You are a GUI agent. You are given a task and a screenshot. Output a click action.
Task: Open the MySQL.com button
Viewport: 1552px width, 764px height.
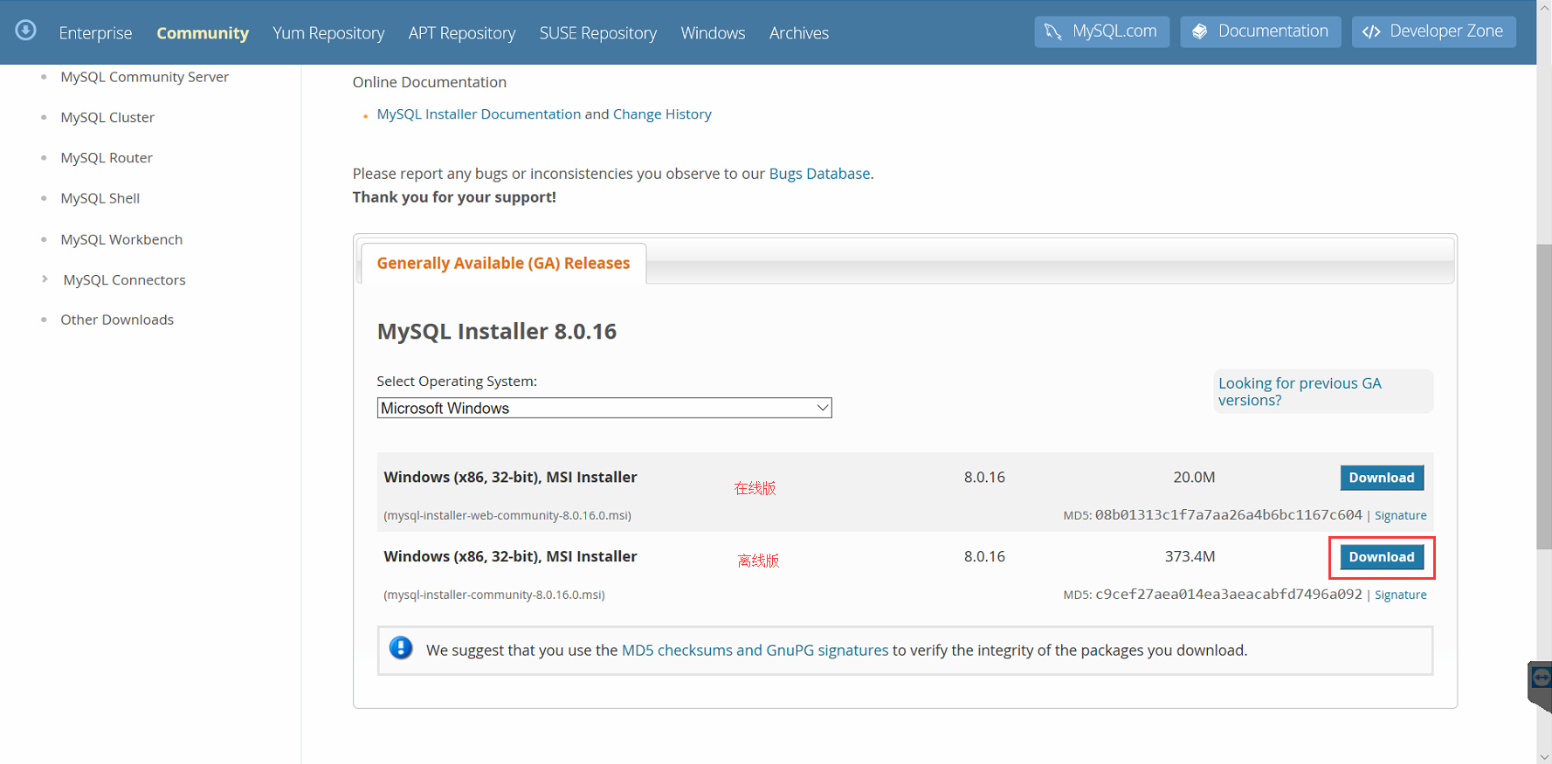click(x=1102, y=31)
